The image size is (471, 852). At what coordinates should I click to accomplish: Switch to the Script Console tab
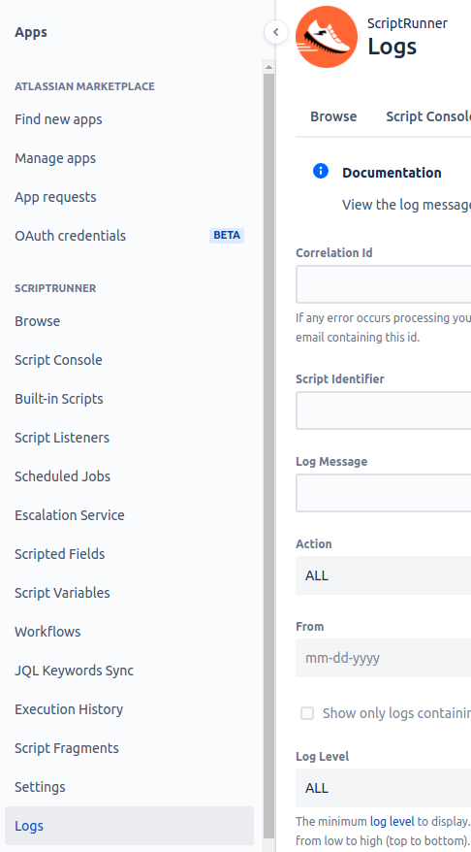428,116
